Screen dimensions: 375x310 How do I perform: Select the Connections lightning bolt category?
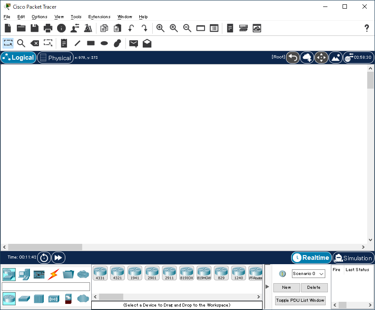coord(53,274)
